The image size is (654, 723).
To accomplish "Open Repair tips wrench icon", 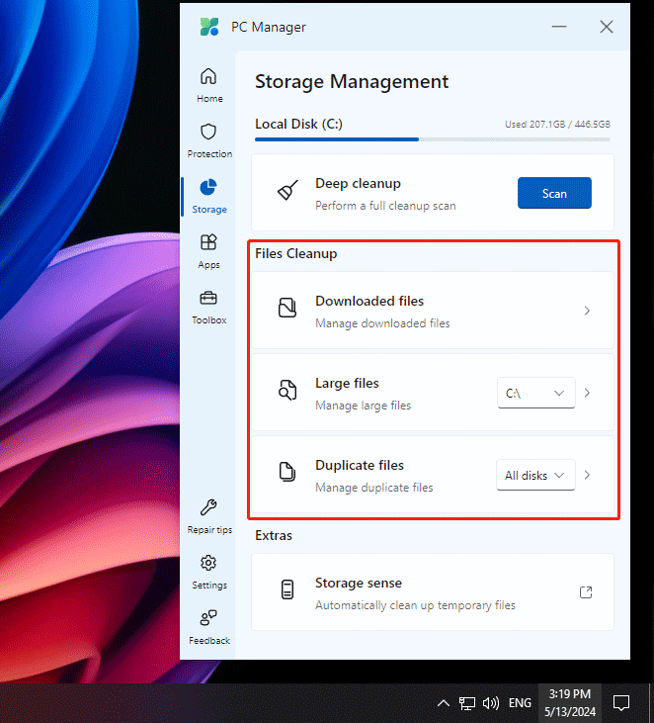I will [x=208, y=507].
